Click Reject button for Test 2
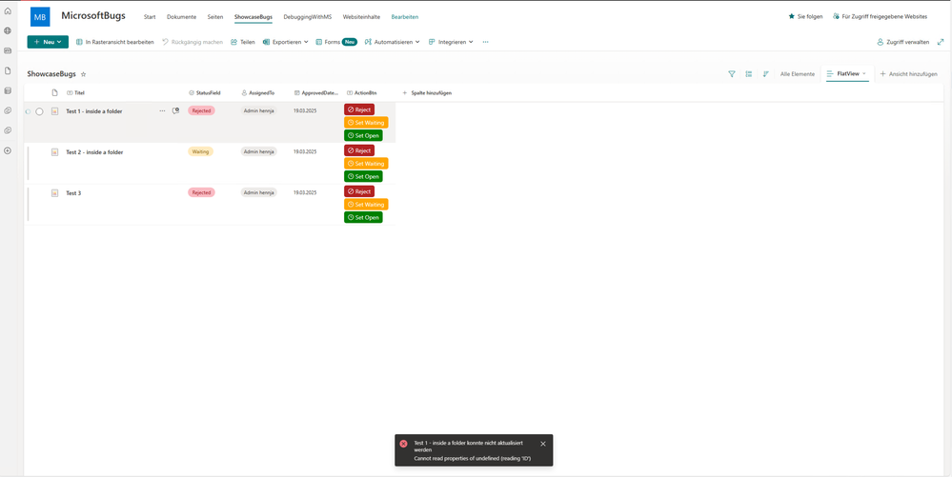 (359, 150)
